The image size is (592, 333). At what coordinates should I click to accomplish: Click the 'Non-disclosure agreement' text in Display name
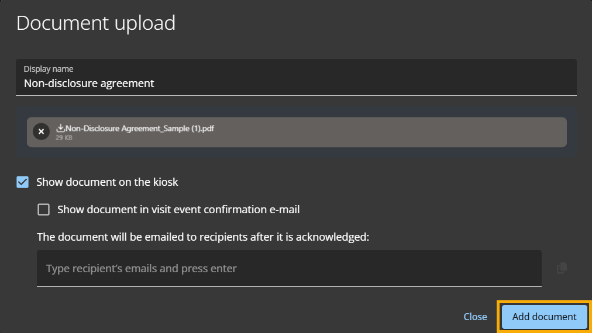pyautogui.click(x=89, y=84)
